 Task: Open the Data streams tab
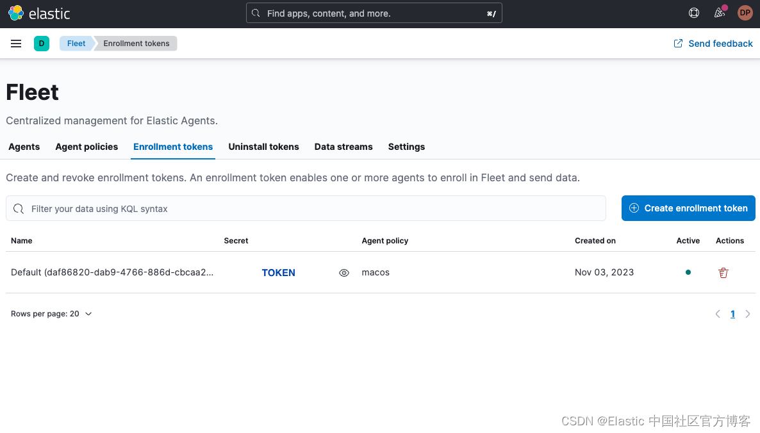343,147
